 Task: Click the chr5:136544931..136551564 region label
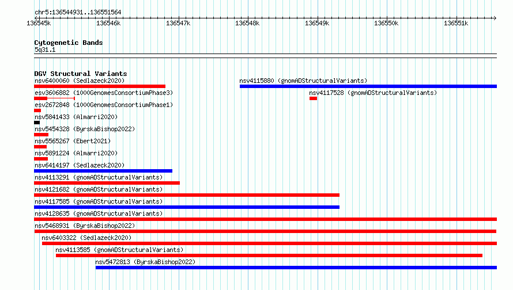click(78, 12)
